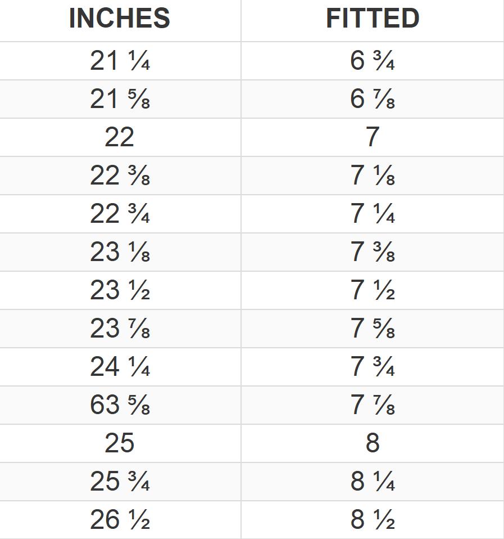The image size is (504, 539).
Task: Click the INCHES column header
Action: 120,19
